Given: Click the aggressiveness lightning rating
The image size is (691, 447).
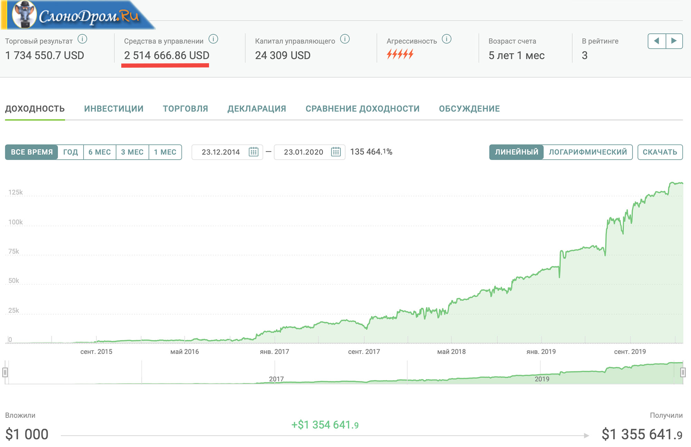Looking at the screenshot, I should (400, 54).
